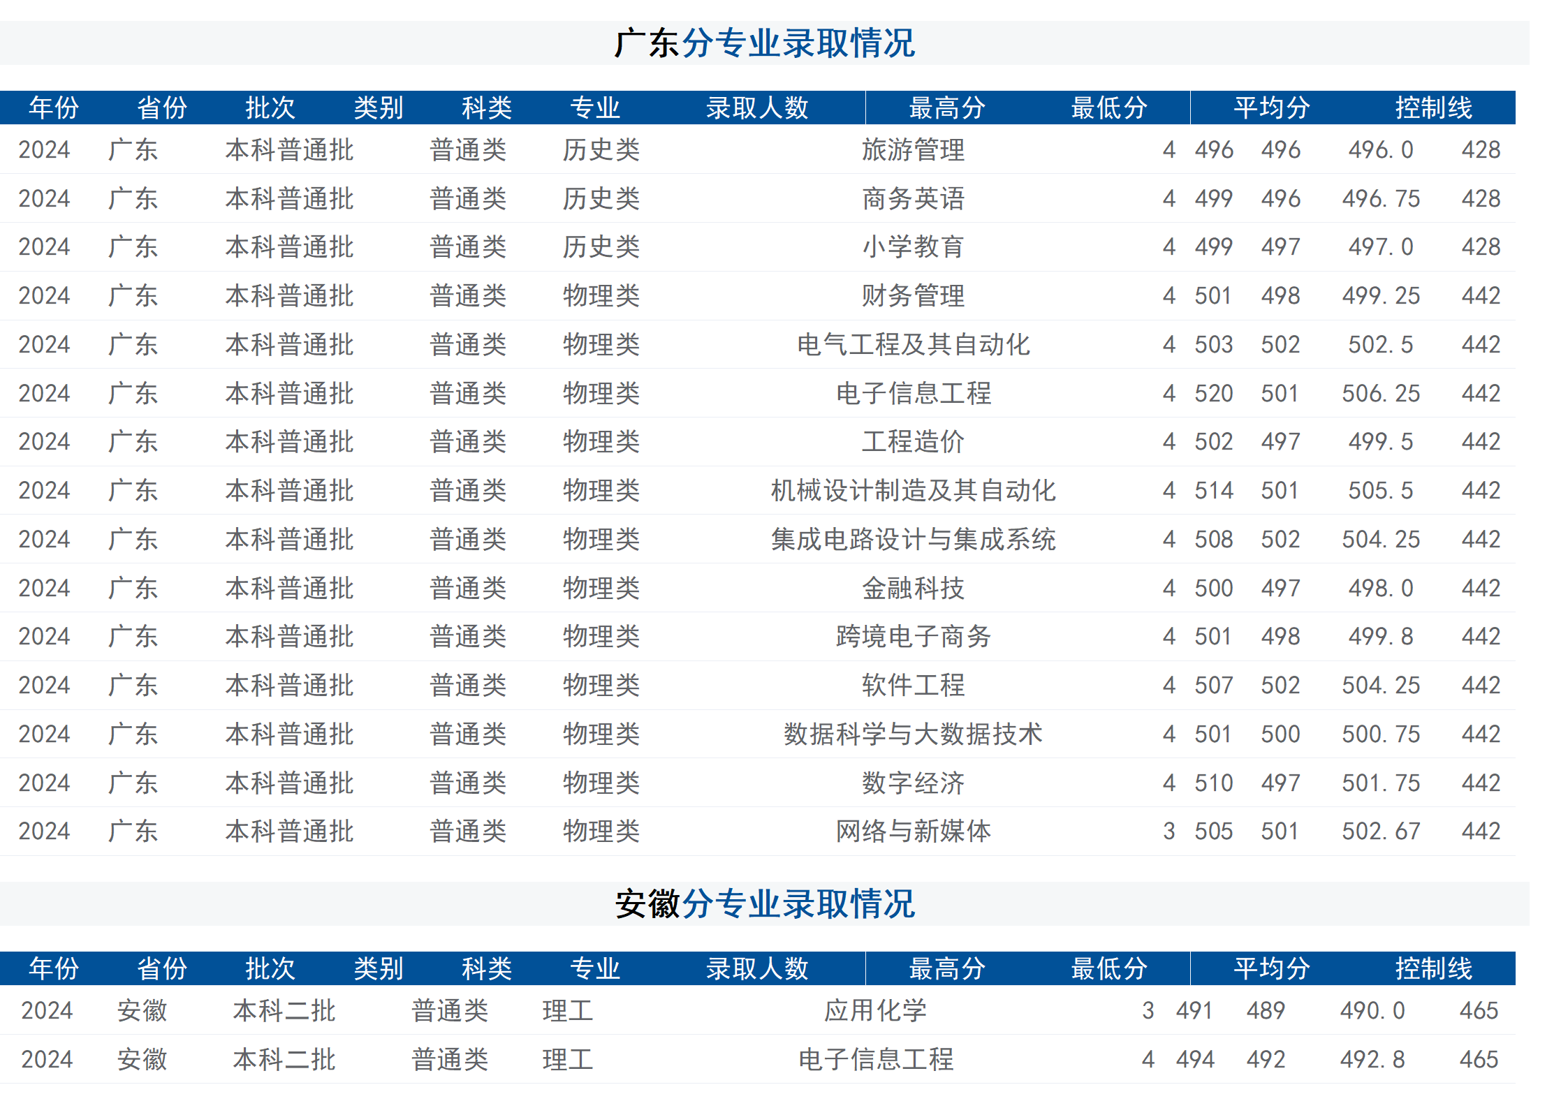Image resolution: width=1568 pixels, height=1108 pixels.
Task: Click the 应用化学 major in Anhui table
Action: [874, 1010]
